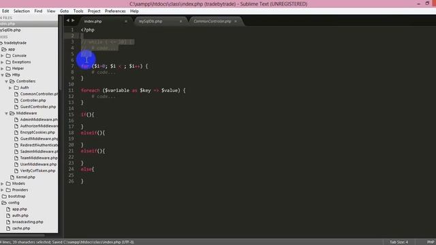Viewport: 436px width, 245px height.
Task: Click the Middleware folder icon
Action: (12, 113)
